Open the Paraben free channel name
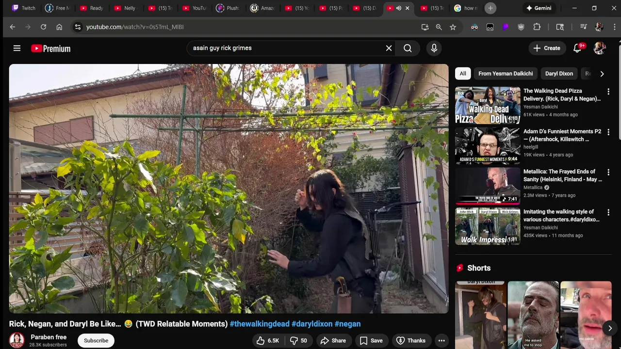The height and width of the screenshot is (349, 621). (x=49, y=337)
